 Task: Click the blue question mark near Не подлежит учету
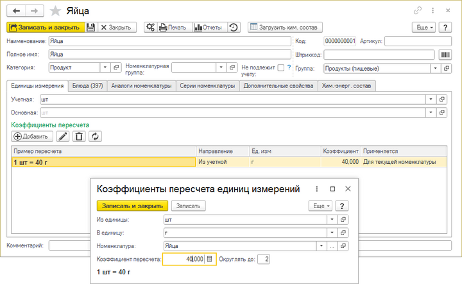[289, 67]
